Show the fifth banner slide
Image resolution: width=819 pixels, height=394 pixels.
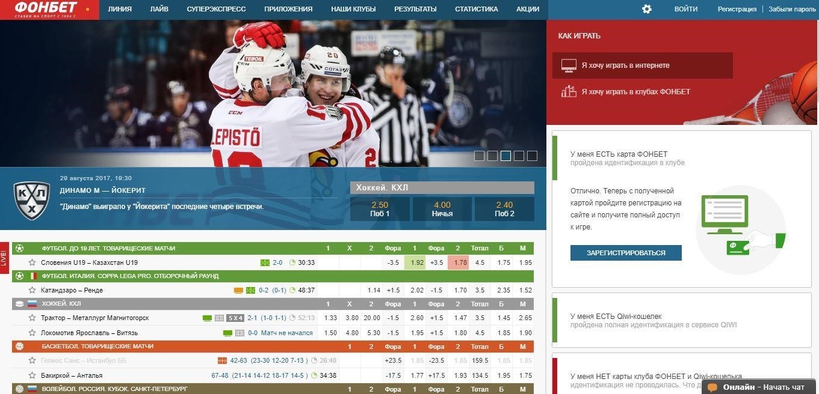point(532,156)
